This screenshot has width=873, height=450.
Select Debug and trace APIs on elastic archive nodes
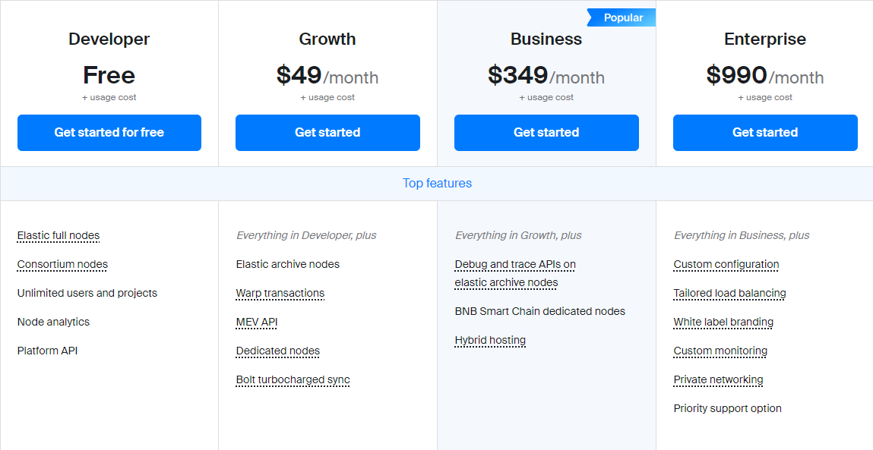point(515,273)
